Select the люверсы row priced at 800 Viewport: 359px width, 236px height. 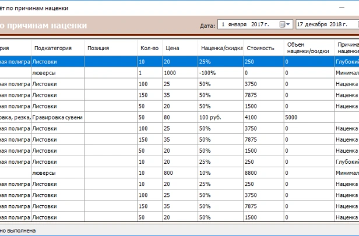coord(57,173)
